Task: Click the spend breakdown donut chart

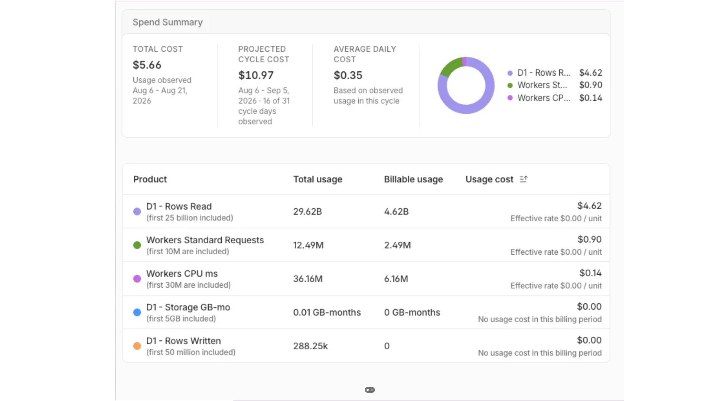Action: point(466,85)
